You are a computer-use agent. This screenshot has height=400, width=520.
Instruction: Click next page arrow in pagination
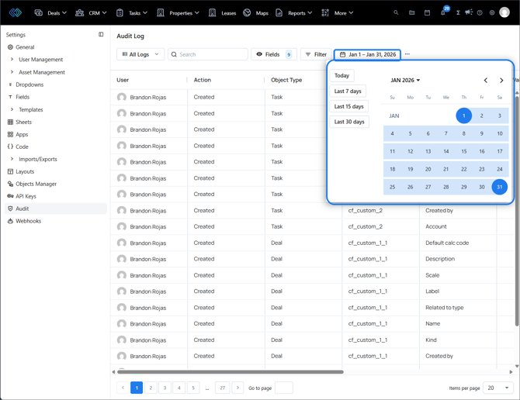[x=237, y=388]
